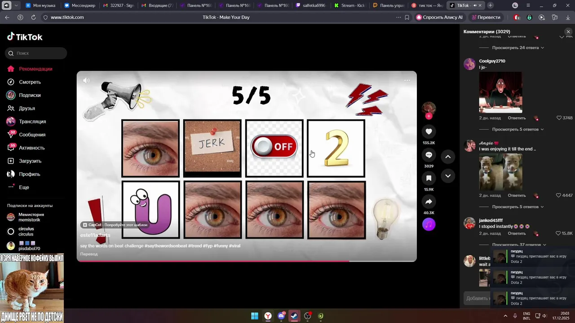Viewport: 575px width, 323px height.
Task: Switch to Stream - Kick browser tab
Action: 350,5
